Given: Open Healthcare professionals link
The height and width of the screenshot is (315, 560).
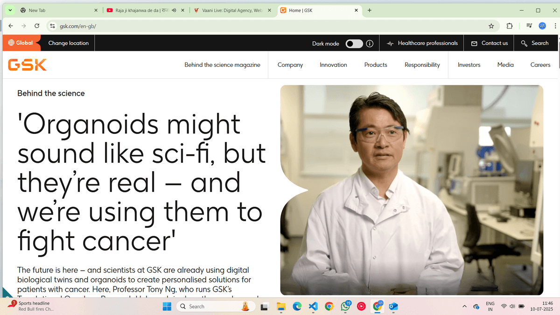Looking at the screenshot, I should (x=422, y=43).
